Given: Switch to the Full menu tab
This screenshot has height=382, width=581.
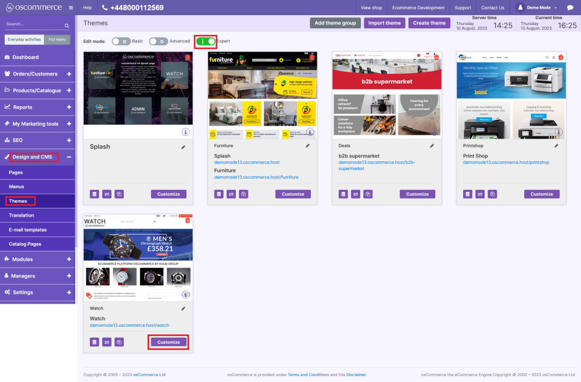Looking at the screenshot, I should click(58, 39).
